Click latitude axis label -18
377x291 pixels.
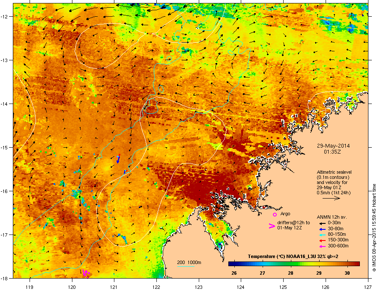5,278
